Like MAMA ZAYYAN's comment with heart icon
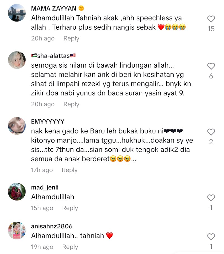Screen dimensions: 224x254 211,19
